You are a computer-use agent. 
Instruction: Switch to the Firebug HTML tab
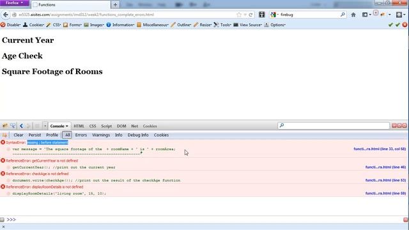click(79, 126)
